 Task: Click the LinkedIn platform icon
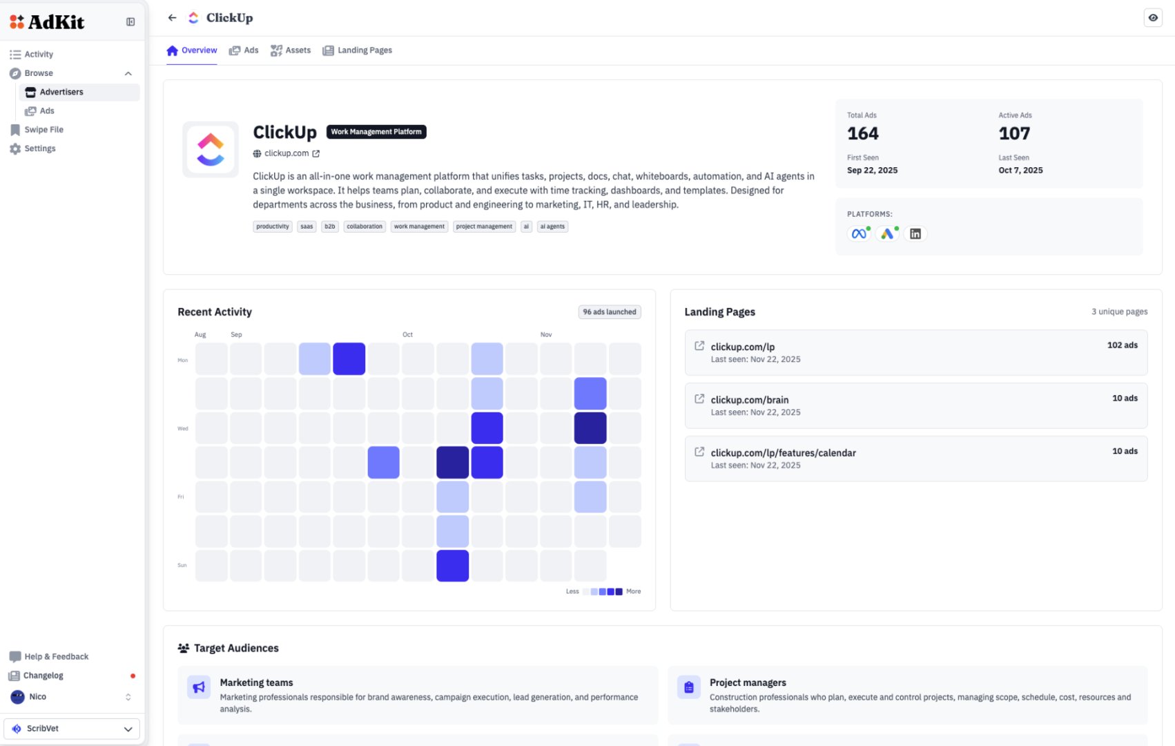click(915, 233)
